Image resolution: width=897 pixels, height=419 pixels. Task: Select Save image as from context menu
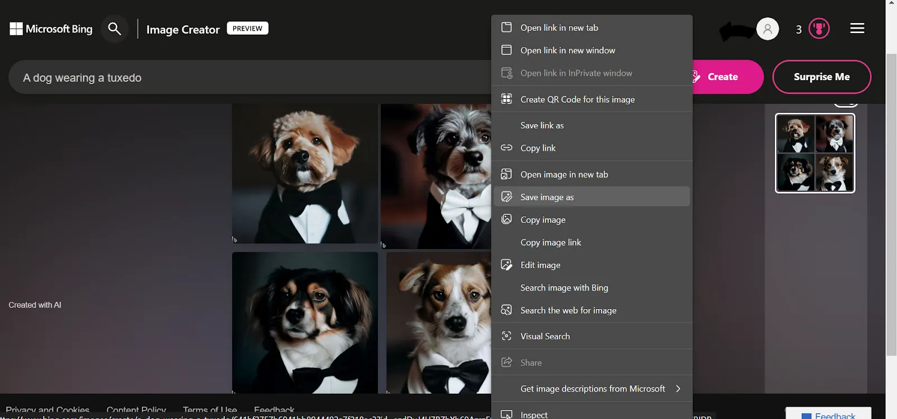[547, 197]
